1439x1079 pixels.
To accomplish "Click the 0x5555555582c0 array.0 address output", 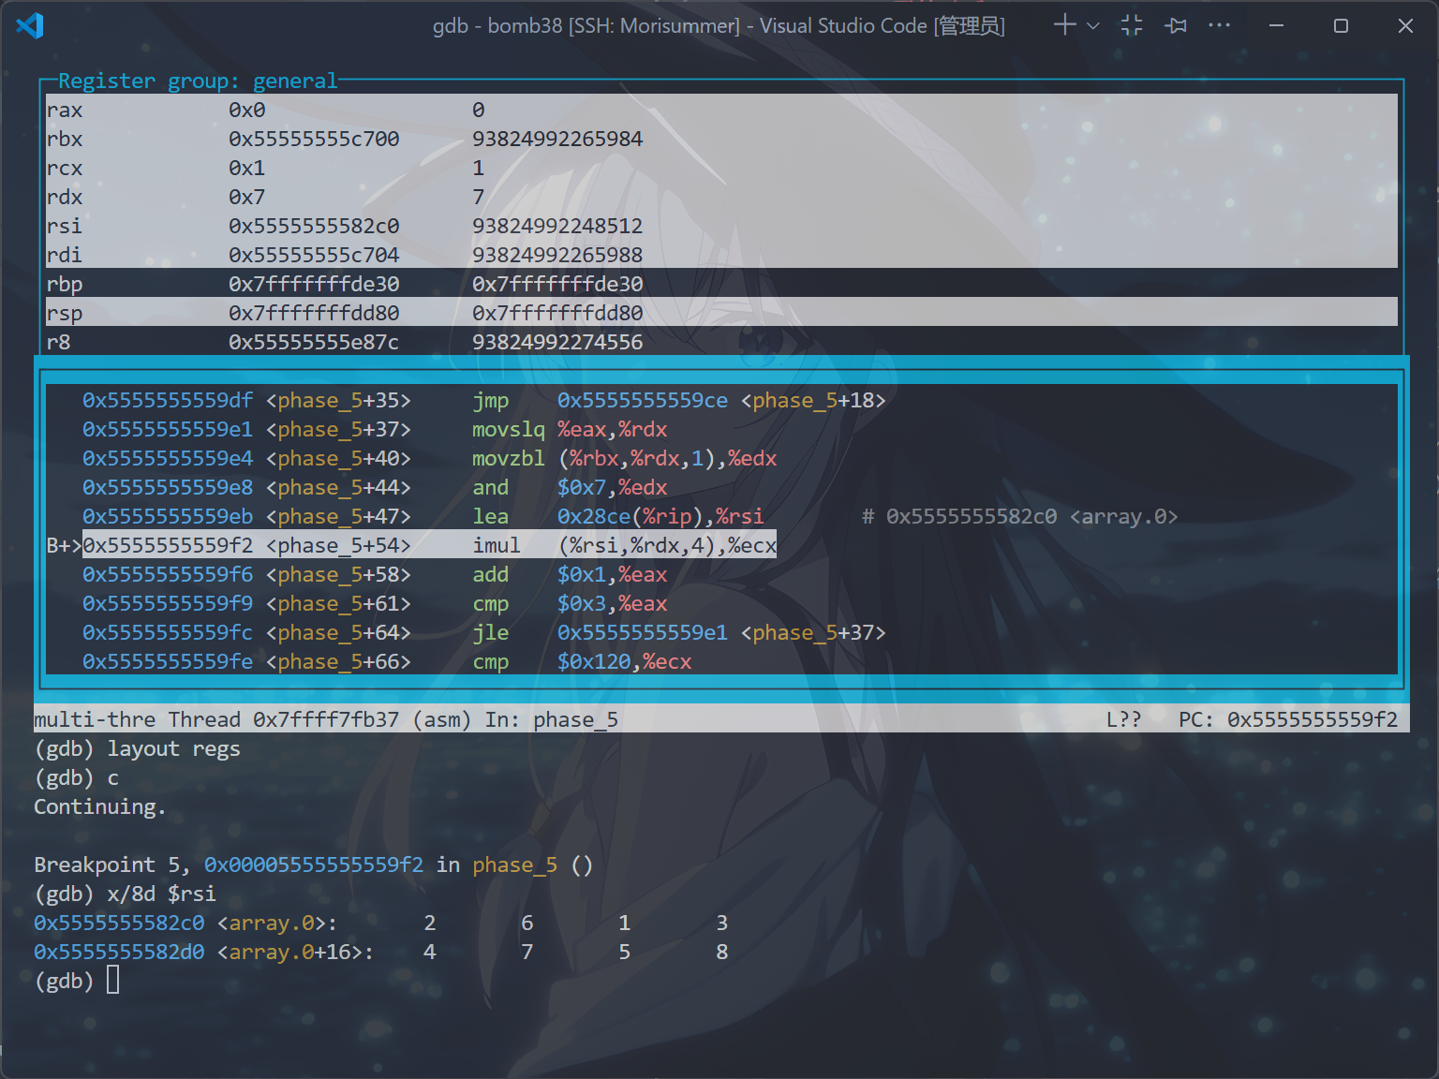I will (x=119, y=923).
